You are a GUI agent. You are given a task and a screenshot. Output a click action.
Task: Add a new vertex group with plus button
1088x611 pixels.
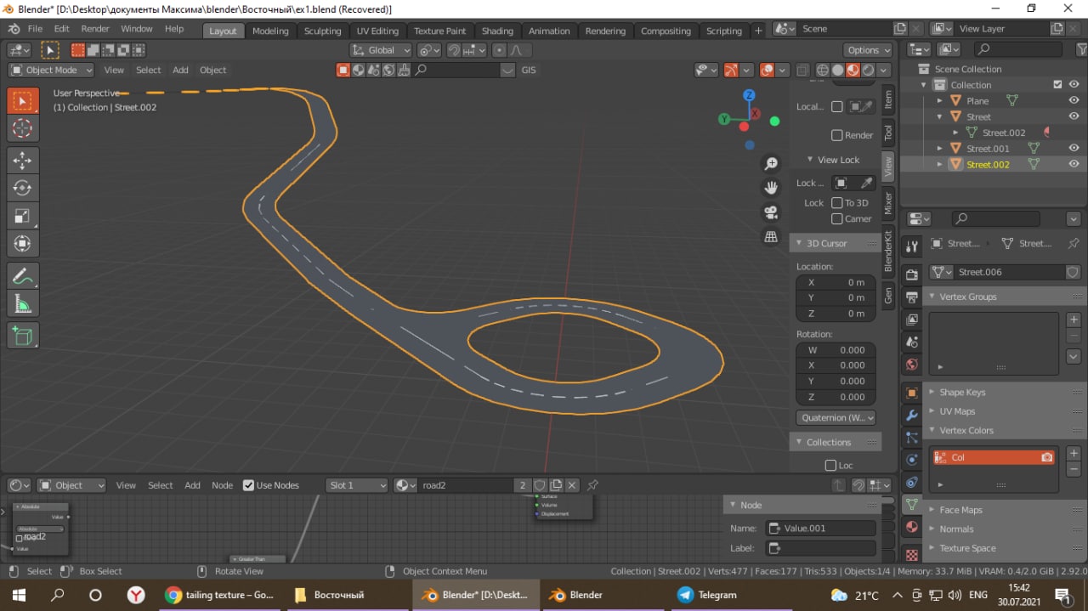(x=1074, y=320)
